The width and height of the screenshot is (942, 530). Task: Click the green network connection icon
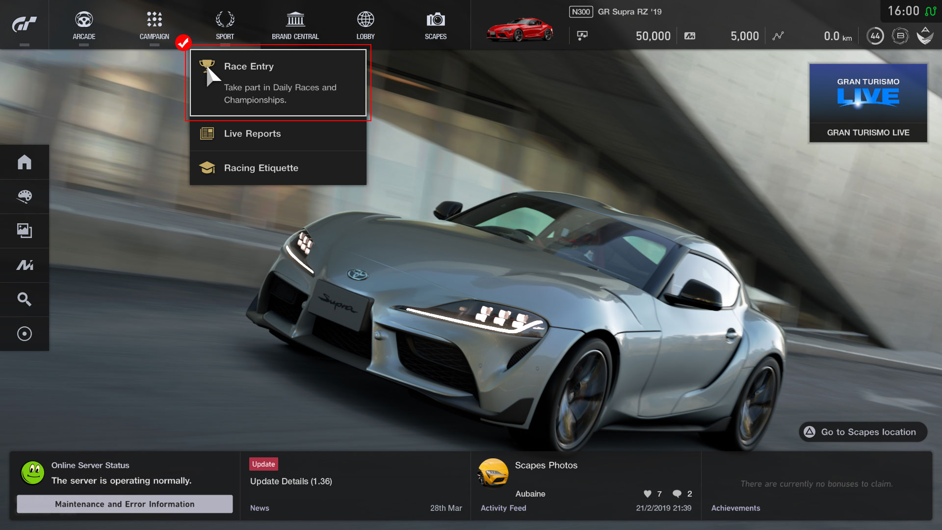pyautogui.click(x=930, y=11)
